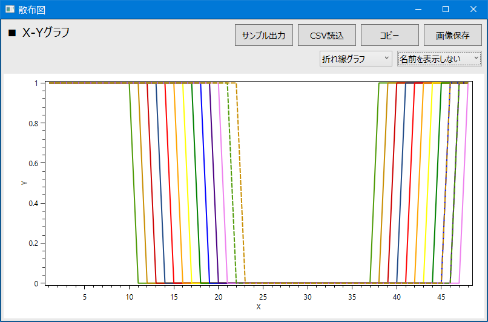Minimize the 散布図 window
The width and height of the screenshot is (488, 322).
pos(418,9)
